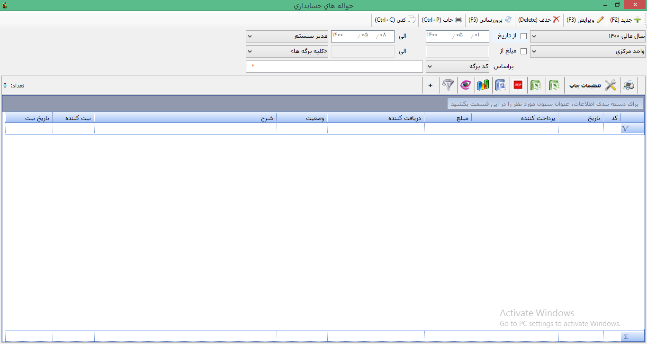Sort by the کد column header
The image size is (647, 344).
click(612, 118)
